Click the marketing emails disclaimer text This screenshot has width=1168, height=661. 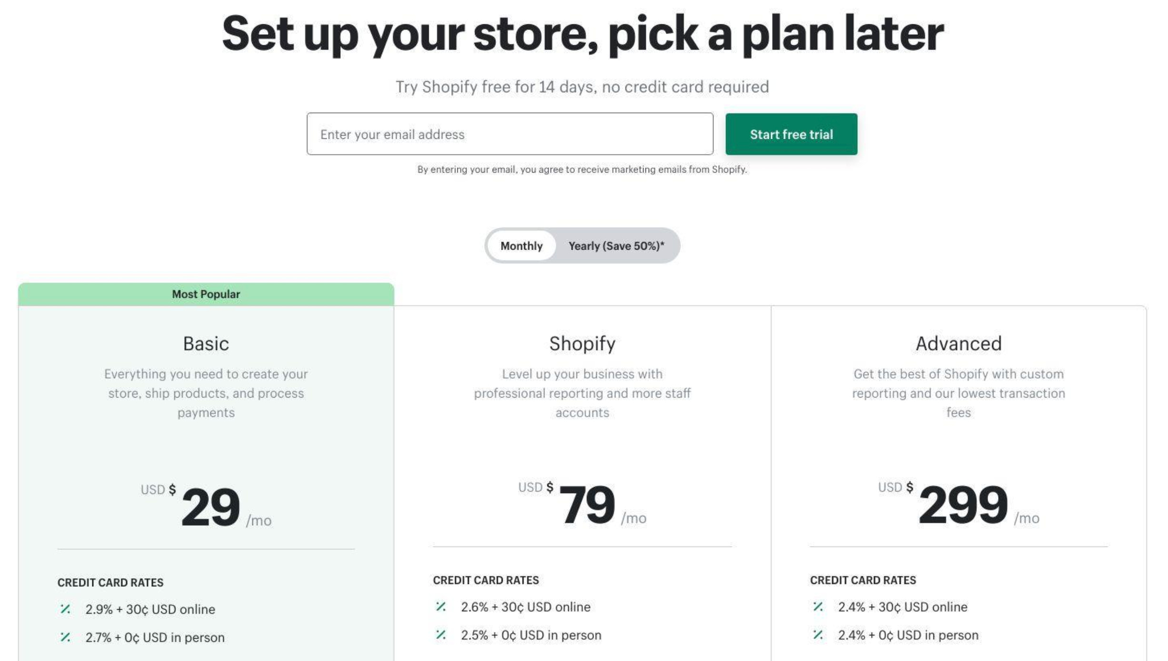pos(582,169)
